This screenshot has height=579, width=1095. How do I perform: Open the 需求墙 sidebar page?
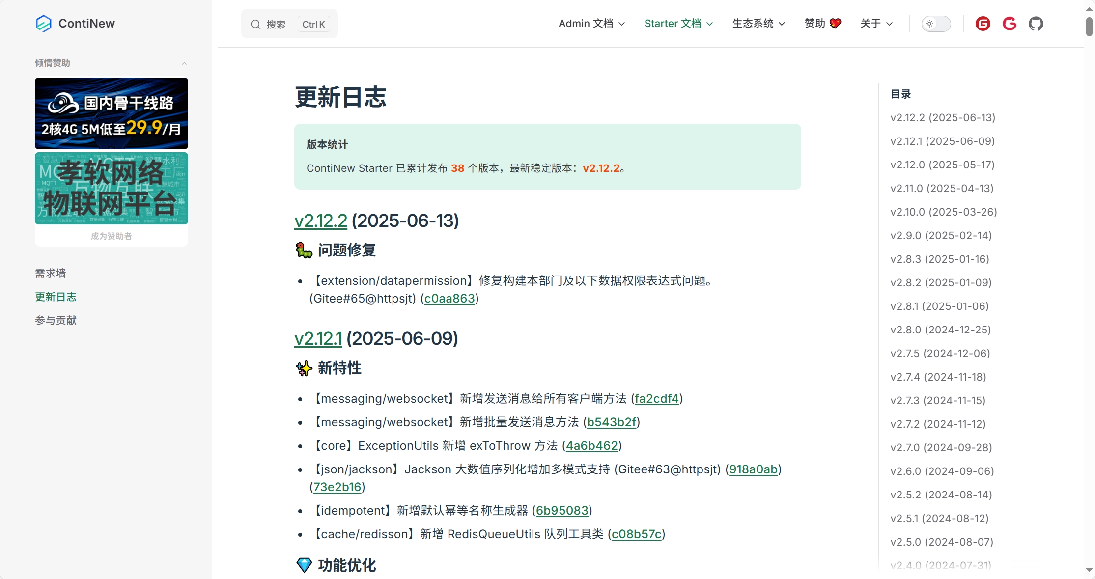pos(50,273)
